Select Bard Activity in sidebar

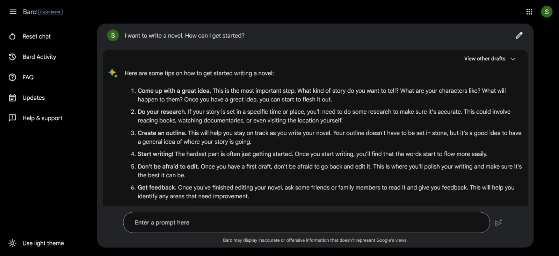point(39,57)
